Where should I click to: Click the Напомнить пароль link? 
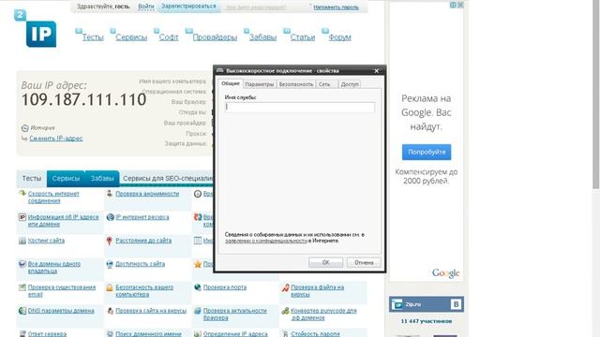click(336, 7)
